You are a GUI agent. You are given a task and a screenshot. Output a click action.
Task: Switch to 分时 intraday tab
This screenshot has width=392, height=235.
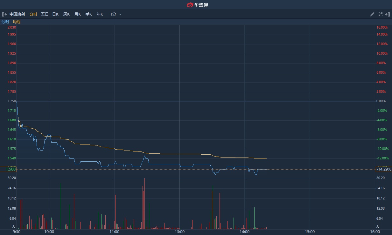[33, 14]
